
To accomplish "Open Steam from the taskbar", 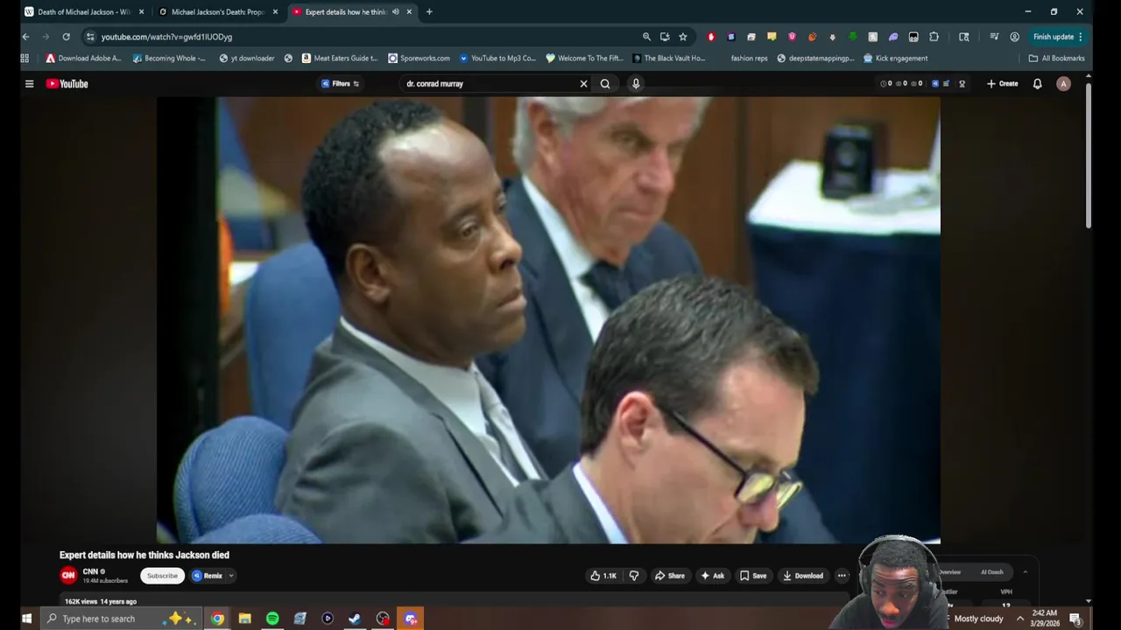I will tap(355, 619).
